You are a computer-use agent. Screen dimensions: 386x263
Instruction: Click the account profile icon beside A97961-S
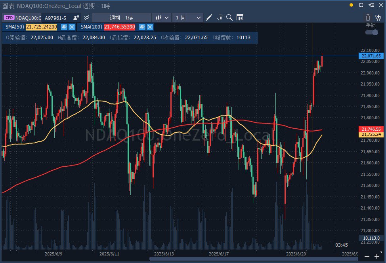pos(76,18)
